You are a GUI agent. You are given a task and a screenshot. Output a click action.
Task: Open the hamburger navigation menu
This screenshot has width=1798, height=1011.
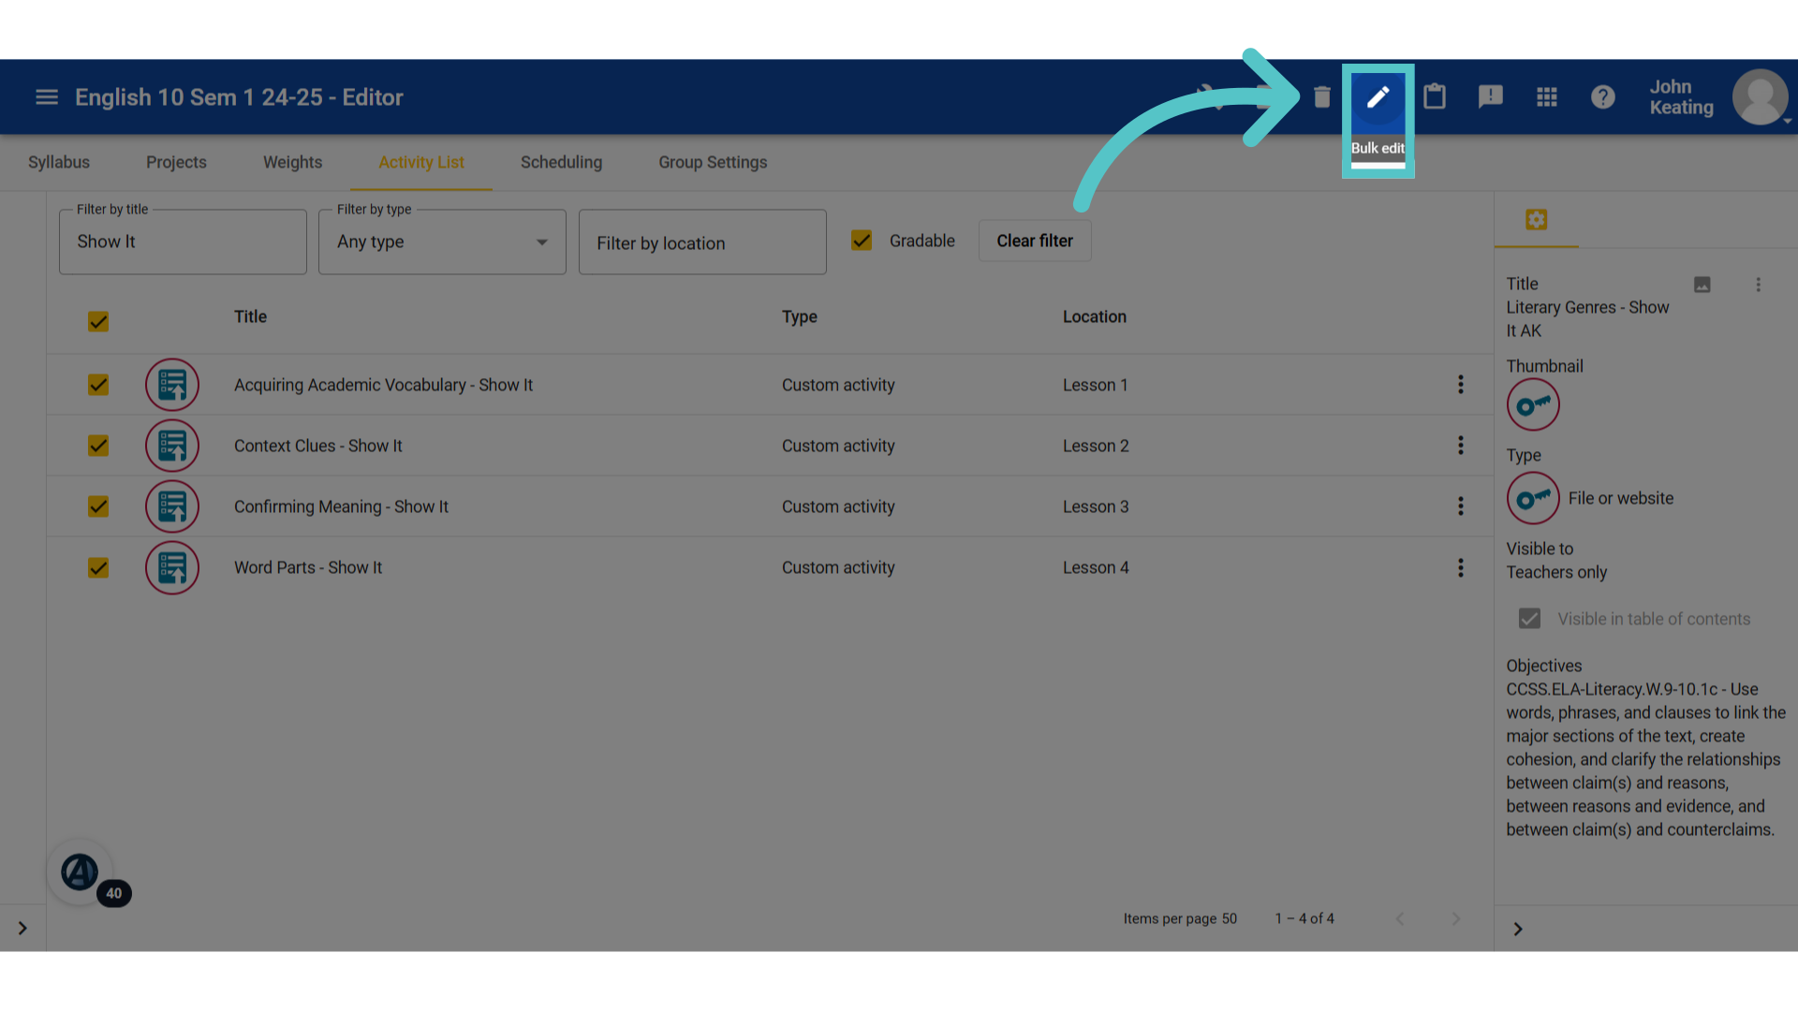47,97
